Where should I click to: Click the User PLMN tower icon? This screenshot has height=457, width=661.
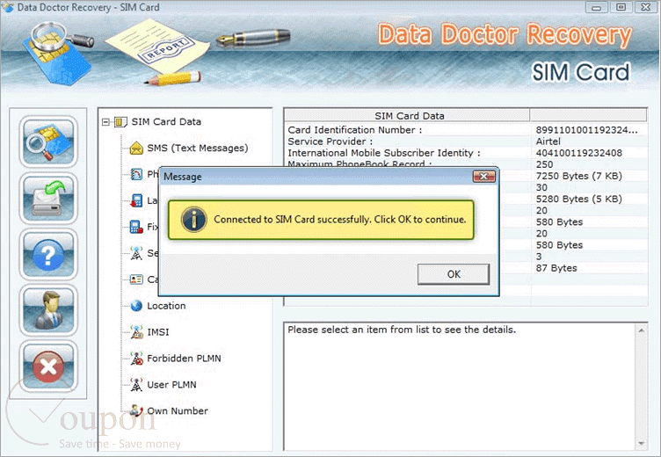click(136, 384)
